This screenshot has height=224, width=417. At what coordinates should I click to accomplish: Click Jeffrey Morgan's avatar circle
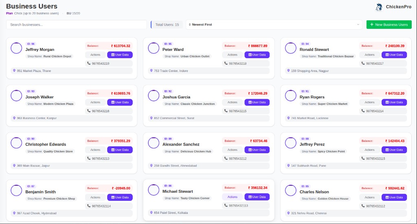pyautogui.click(x=16, y=48)
